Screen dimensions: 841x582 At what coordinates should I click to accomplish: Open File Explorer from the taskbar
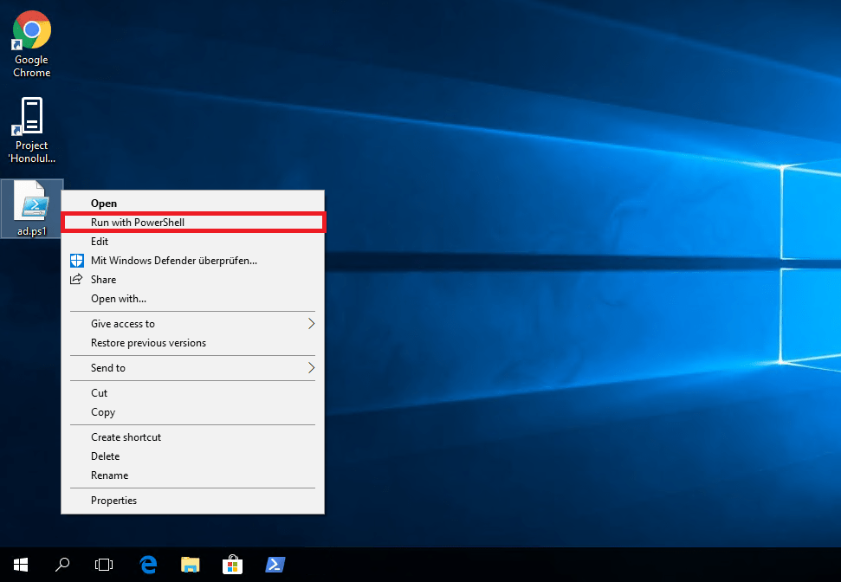pos(191,565)
